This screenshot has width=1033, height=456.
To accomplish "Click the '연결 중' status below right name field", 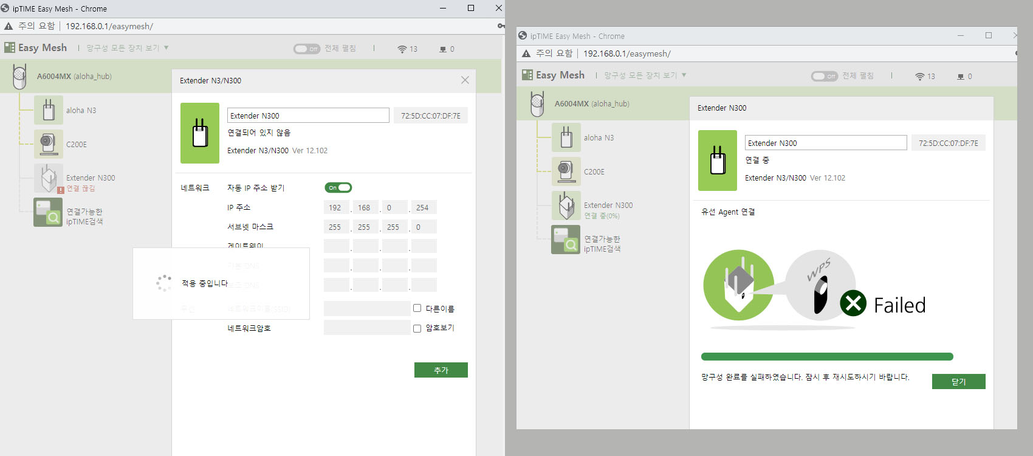I will [757, 160].
